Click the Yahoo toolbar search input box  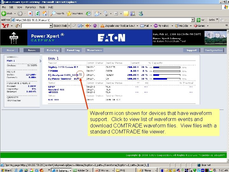click(x=35, y=26)
